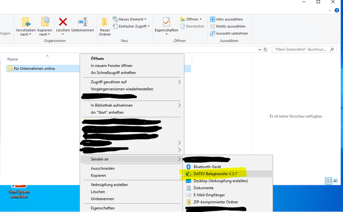This screenshot has height=212, width=343.
Task: Switch to details view layout icon
Action: tap(329, 181)
